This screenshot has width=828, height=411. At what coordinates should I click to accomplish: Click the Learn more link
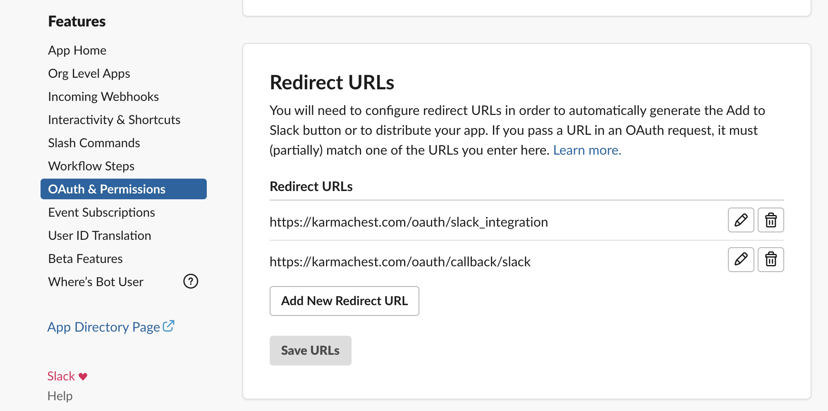pyautogui.click(x=587, y=150)
